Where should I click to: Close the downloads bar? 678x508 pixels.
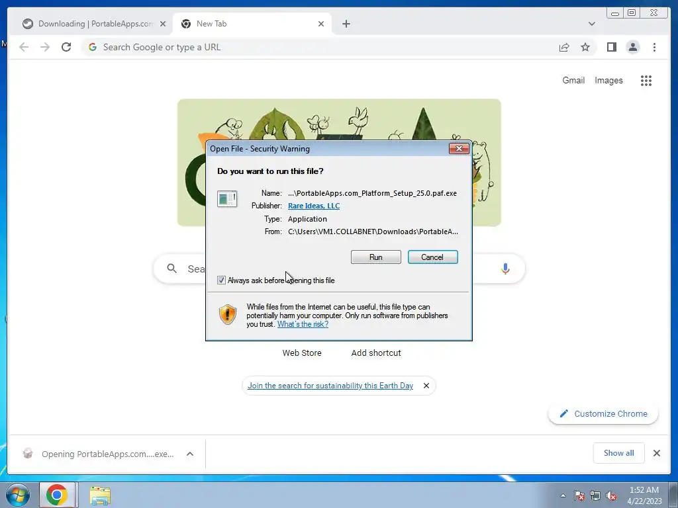656,452
